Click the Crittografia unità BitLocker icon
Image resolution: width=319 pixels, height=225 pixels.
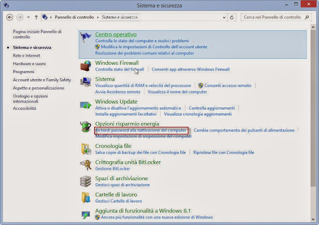(86, 165)
